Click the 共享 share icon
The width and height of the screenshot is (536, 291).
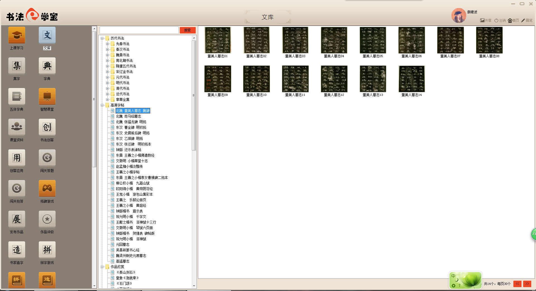click(486, 20)
